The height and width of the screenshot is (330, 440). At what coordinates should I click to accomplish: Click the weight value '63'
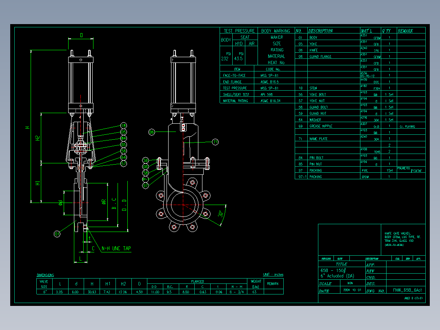[254, 292]
